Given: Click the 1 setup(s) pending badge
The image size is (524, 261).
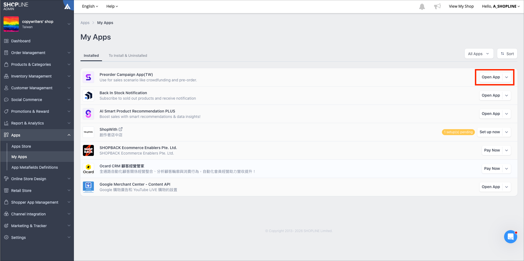Looking at the screenshot, I should pos(458,132).
